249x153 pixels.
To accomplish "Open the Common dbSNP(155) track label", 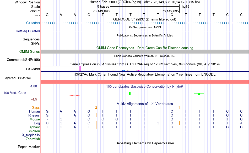I will tap(23, 60).
